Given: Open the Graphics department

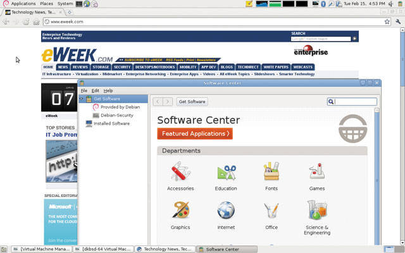Looking at the screenshot, I should (x=180, y=215).
